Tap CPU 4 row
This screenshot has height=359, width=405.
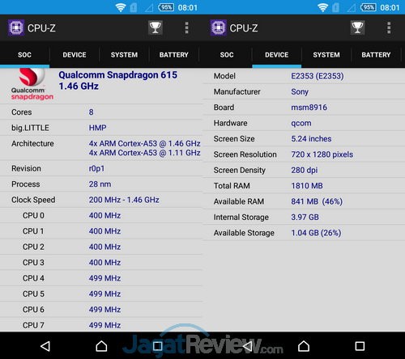click(x=101, y=278)
